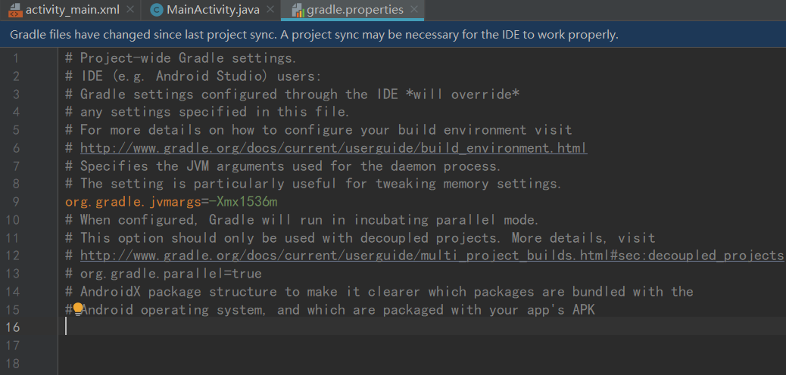Click the '# org.gradle.parallel=true' comment line
The width and height of the screenshot is (786, 375).
coord(164,274)
